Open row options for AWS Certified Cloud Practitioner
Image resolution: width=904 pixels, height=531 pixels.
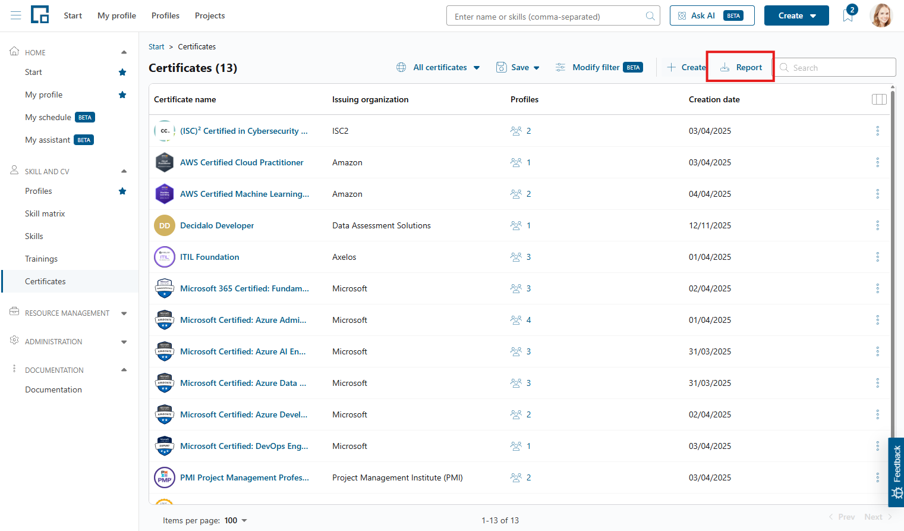877,162
